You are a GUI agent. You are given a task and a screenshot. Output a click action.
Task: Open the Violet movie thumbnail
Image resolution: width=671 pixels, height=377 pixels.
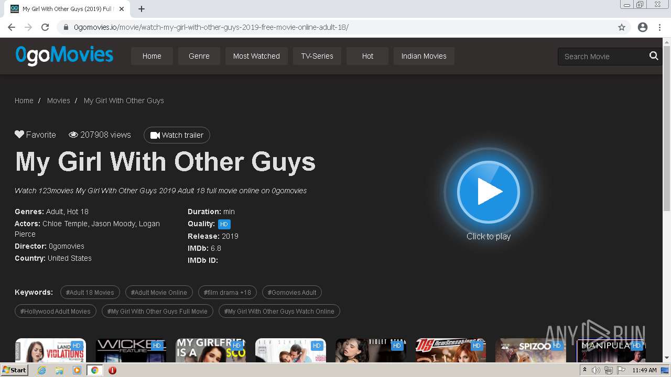pyautogui.click(x=371, y=350)
